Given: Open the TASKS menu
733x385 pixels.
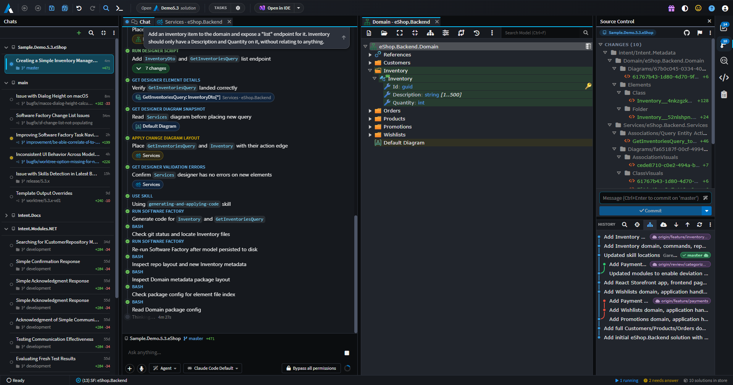Looking at the screenshot, I should (220, 8).
